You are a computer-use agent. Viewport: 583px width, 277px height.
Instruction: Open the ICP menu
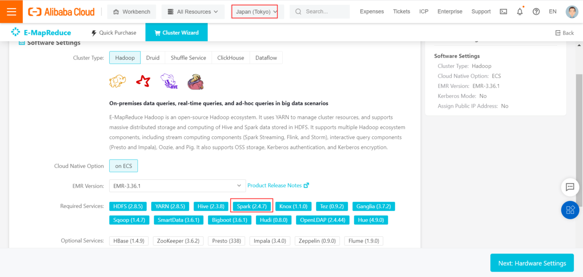point(424,12)
